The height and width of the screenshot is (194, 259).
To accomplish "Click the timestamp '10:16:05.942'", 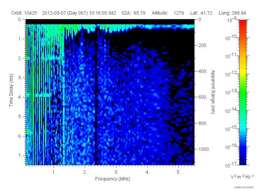I will click(103, 13).
